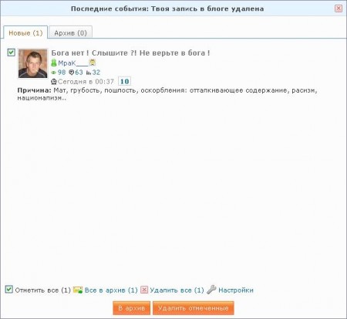Image resolution: width=347 pixels, height=319 pixels.
Task: Click the Удалить отмеченные button
Action: pos(194,308)
